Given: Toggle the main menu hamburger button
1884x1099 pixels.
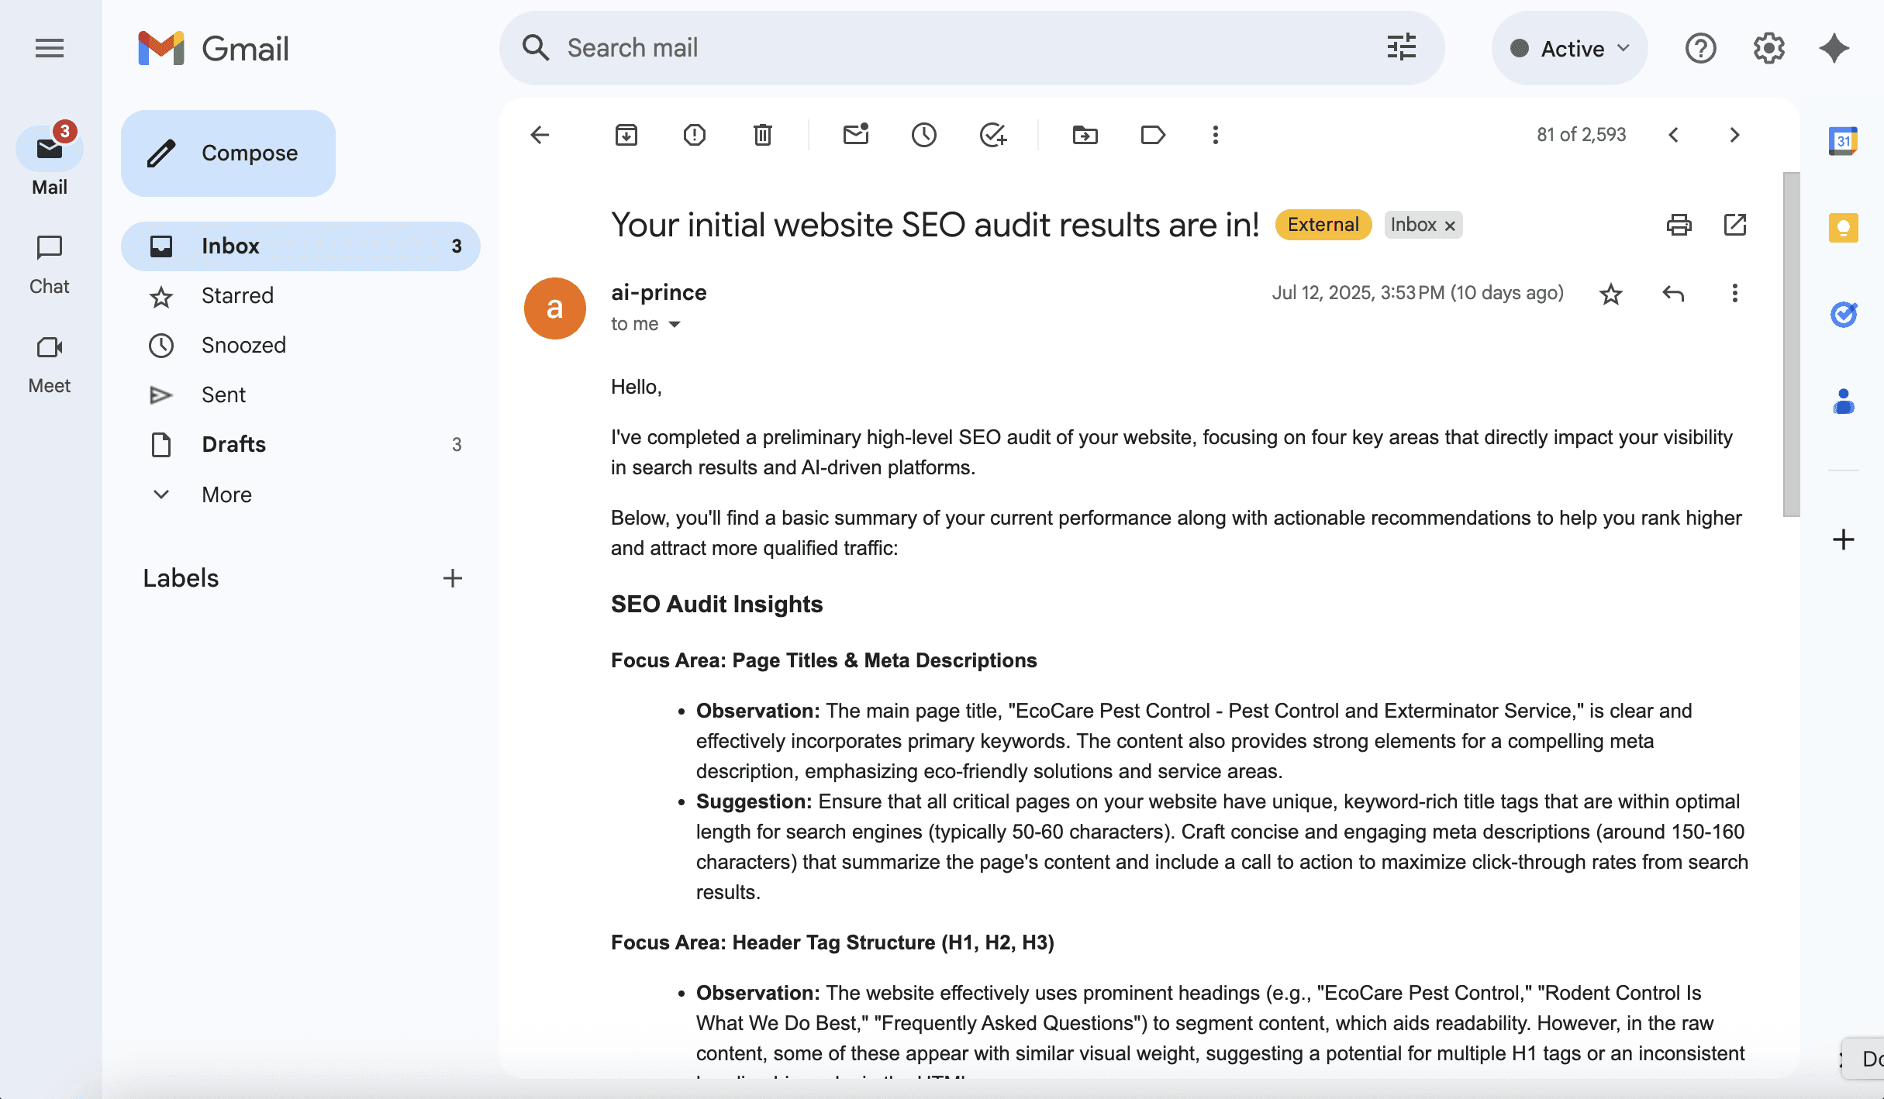Looking at the screenshot, I should tap(50, 49).
